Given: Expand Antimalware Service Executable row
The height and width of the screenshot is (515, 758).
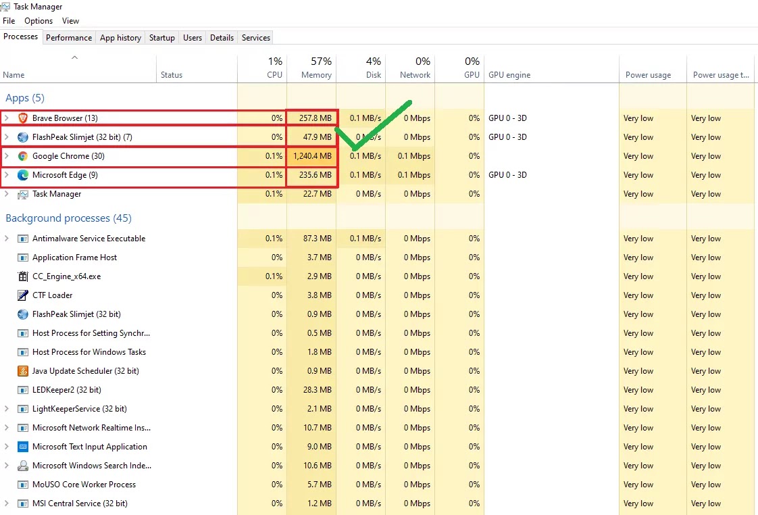Looking at the screenshot, I should 6,239.
